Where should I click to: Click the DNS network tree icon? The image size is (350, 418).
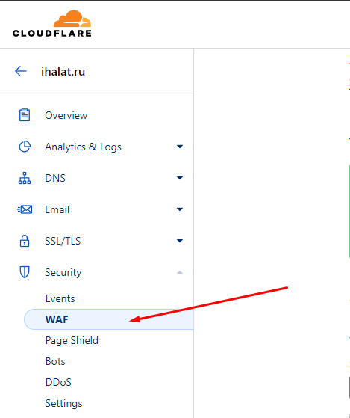point(25,178)
